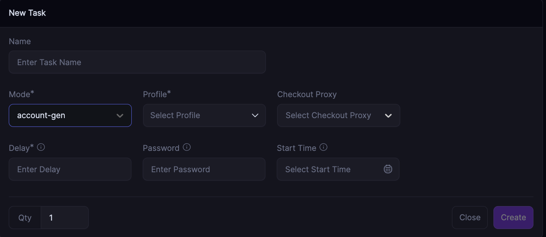Click the info icon next to Delay

click(41, 147)
